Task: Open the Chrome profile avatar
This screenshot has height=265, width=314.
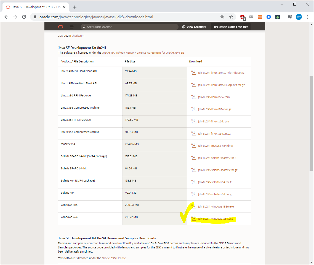Action: (299, 17)
